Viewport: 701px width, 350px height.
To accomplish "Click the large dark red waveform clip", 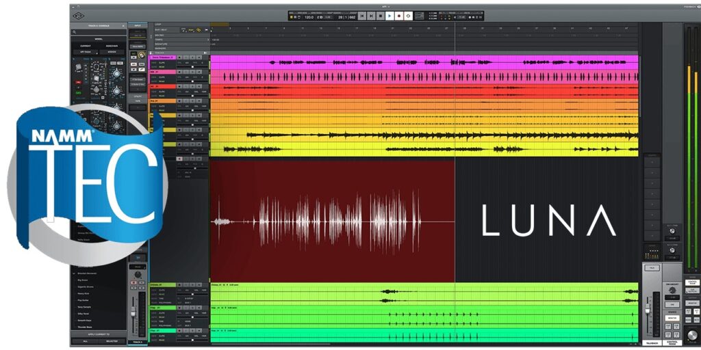I will (x=332, y=221).
